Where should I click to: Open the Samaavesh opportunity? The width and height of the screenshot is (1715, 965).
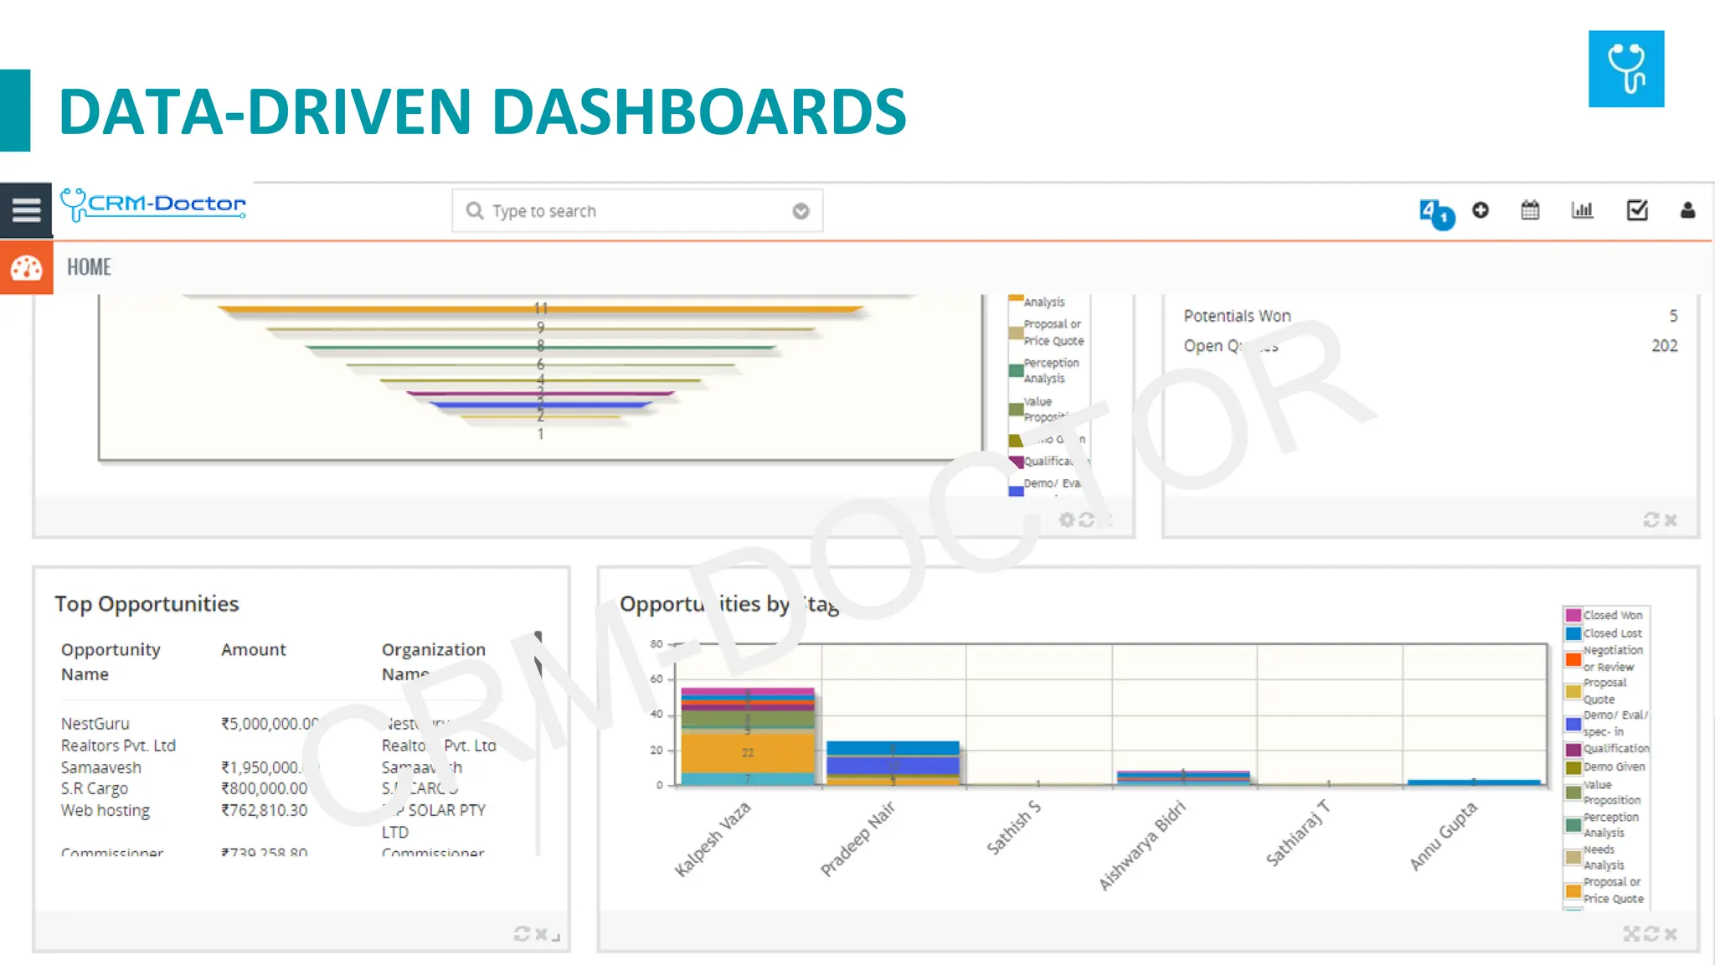pyautogui.click(x=100, y=766)
